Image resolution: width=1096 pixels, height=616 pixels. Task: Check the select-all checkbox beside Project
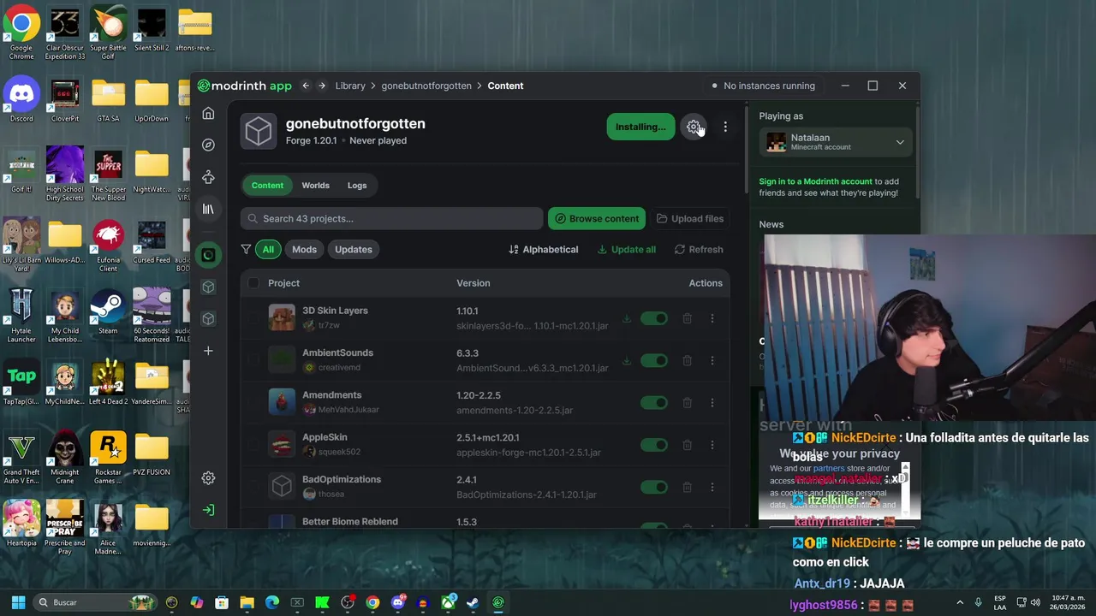tap(253, 283)
